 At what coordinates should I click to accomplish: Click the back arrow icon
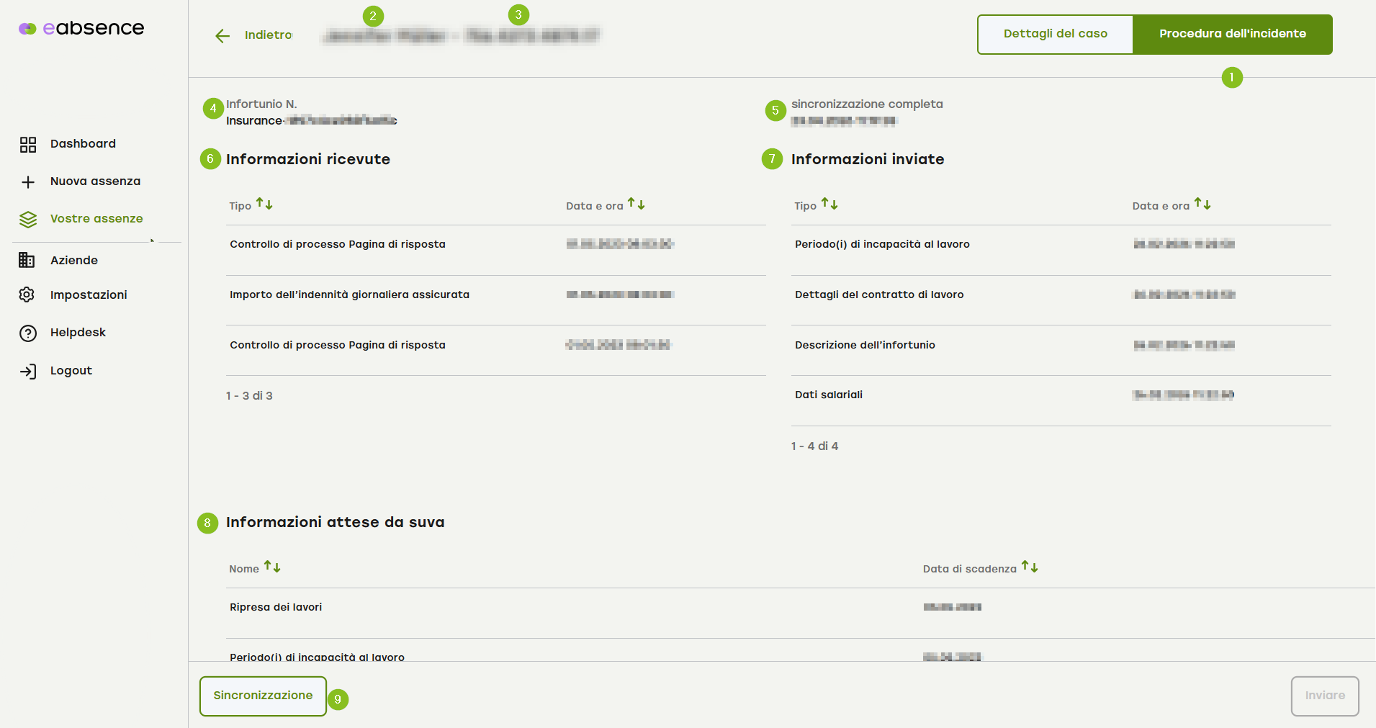click(222, 36)
